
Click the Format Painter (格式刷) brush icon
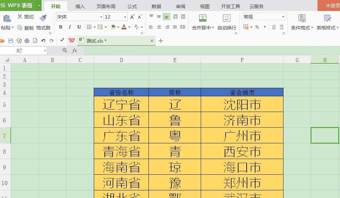[43, 18]
